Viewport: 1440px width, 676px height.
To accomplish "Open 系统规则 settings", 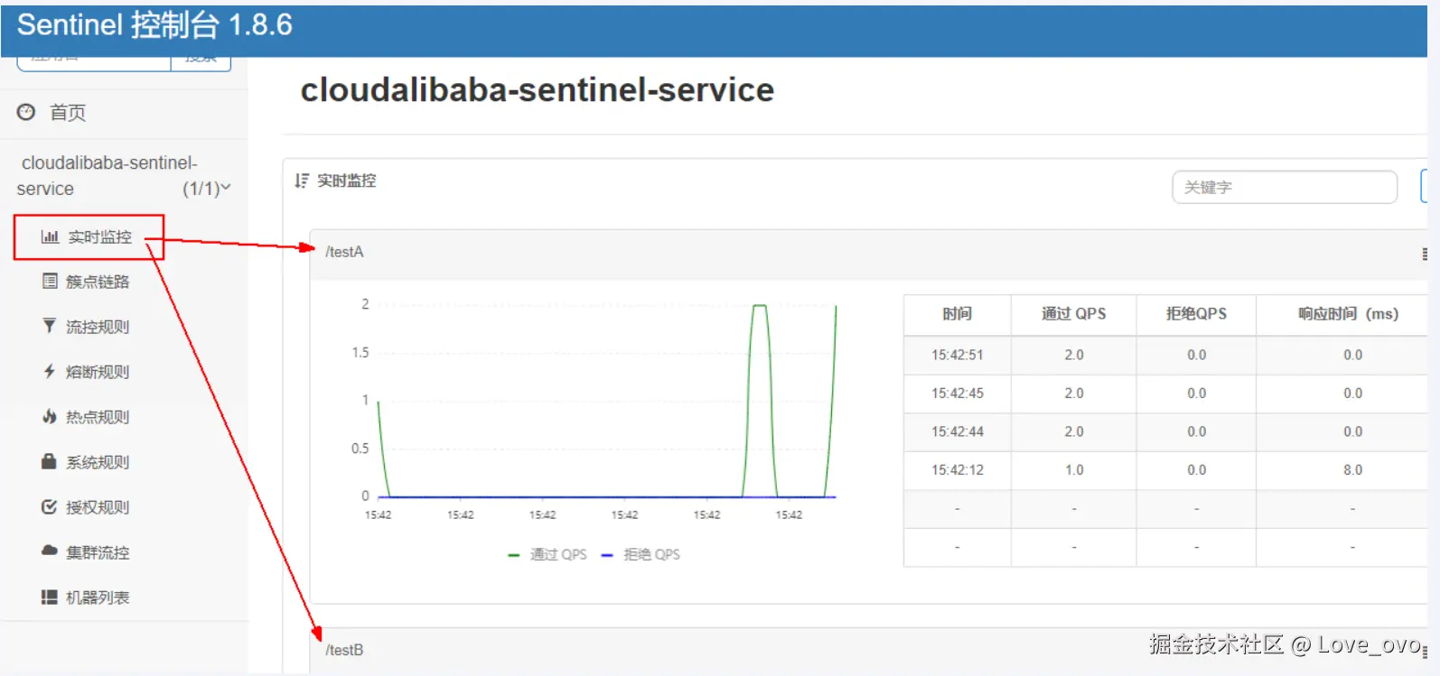I will point(98,462).
